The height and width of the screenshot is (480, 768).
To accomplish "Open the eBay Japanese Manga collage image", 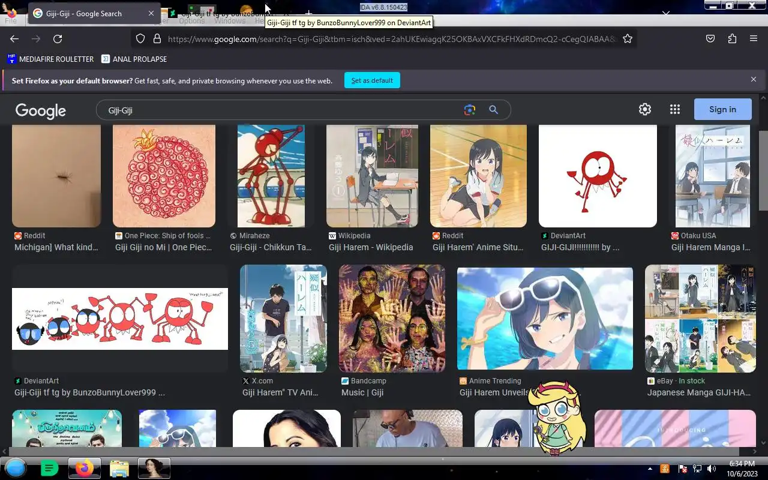I will coord(700,319).
